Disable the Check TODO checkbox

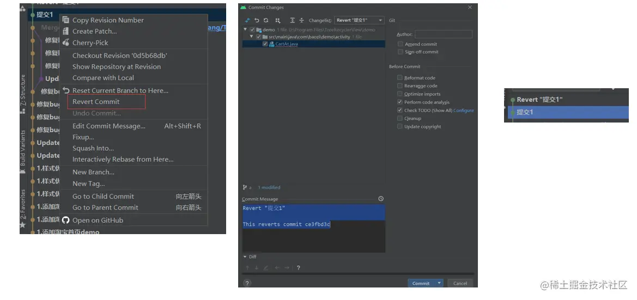click(x=400, y=110)
